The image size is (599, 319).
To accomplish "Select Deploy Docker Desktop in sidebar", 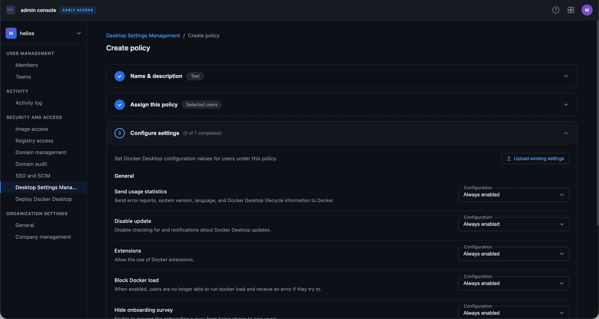I will (x=44, y=199).
